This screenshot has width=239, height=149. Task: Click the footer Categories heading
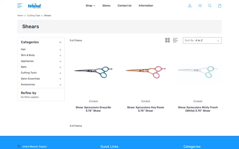tap(192, 147)
